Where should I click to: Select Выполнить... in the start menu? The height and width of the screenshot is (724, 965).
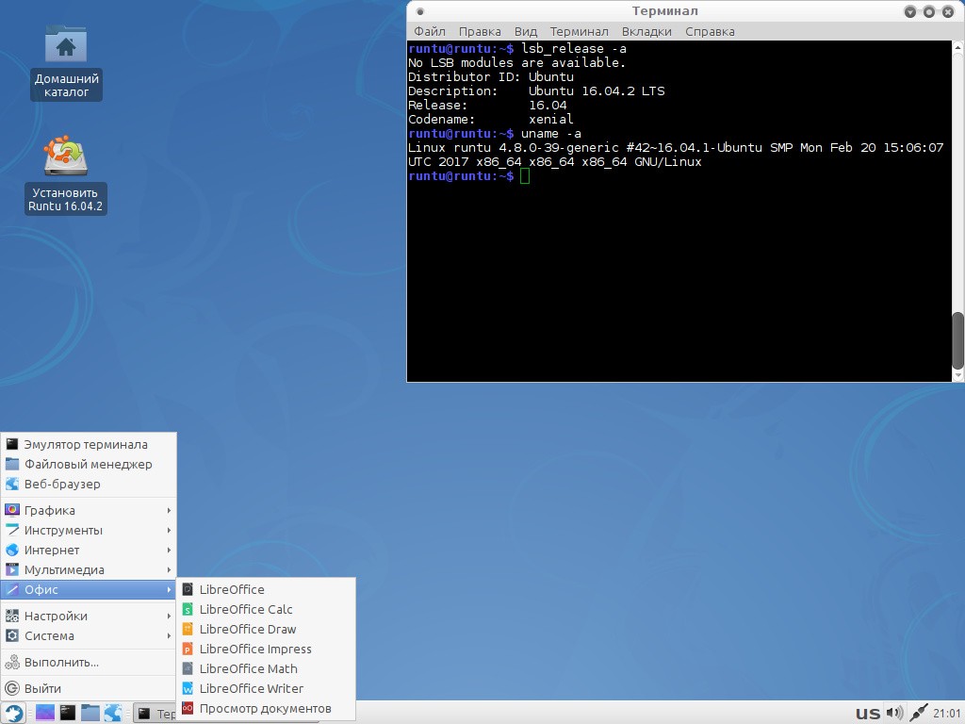pyautogui.click(x=61, y=662)
